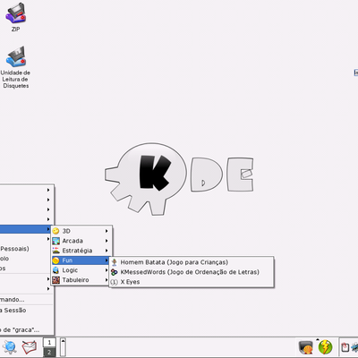The width and height of the screenshot is (358, 358).
Task: Select the highlighted blue K menu entry
Action: [26, 229]
